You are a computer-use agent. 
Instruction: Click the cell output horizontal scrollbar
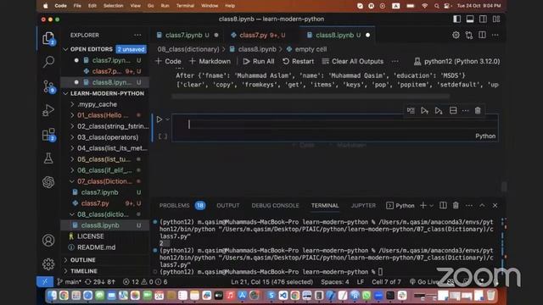point(311,97)
